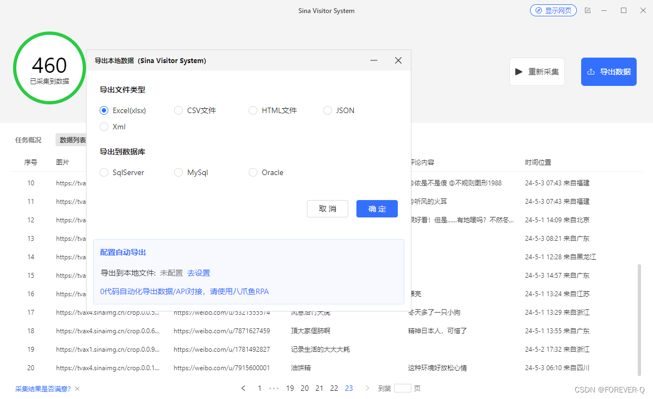Click the 采集结果是否满意? link

(43, 389)
